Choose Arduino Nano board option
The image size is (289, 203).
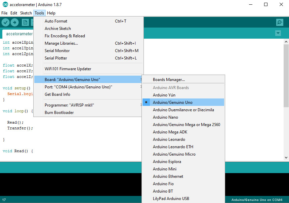[x=165, y=117]
